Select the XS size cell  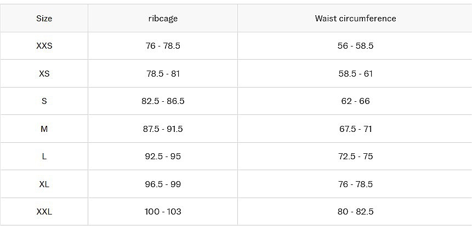click(x=44, y=74)
